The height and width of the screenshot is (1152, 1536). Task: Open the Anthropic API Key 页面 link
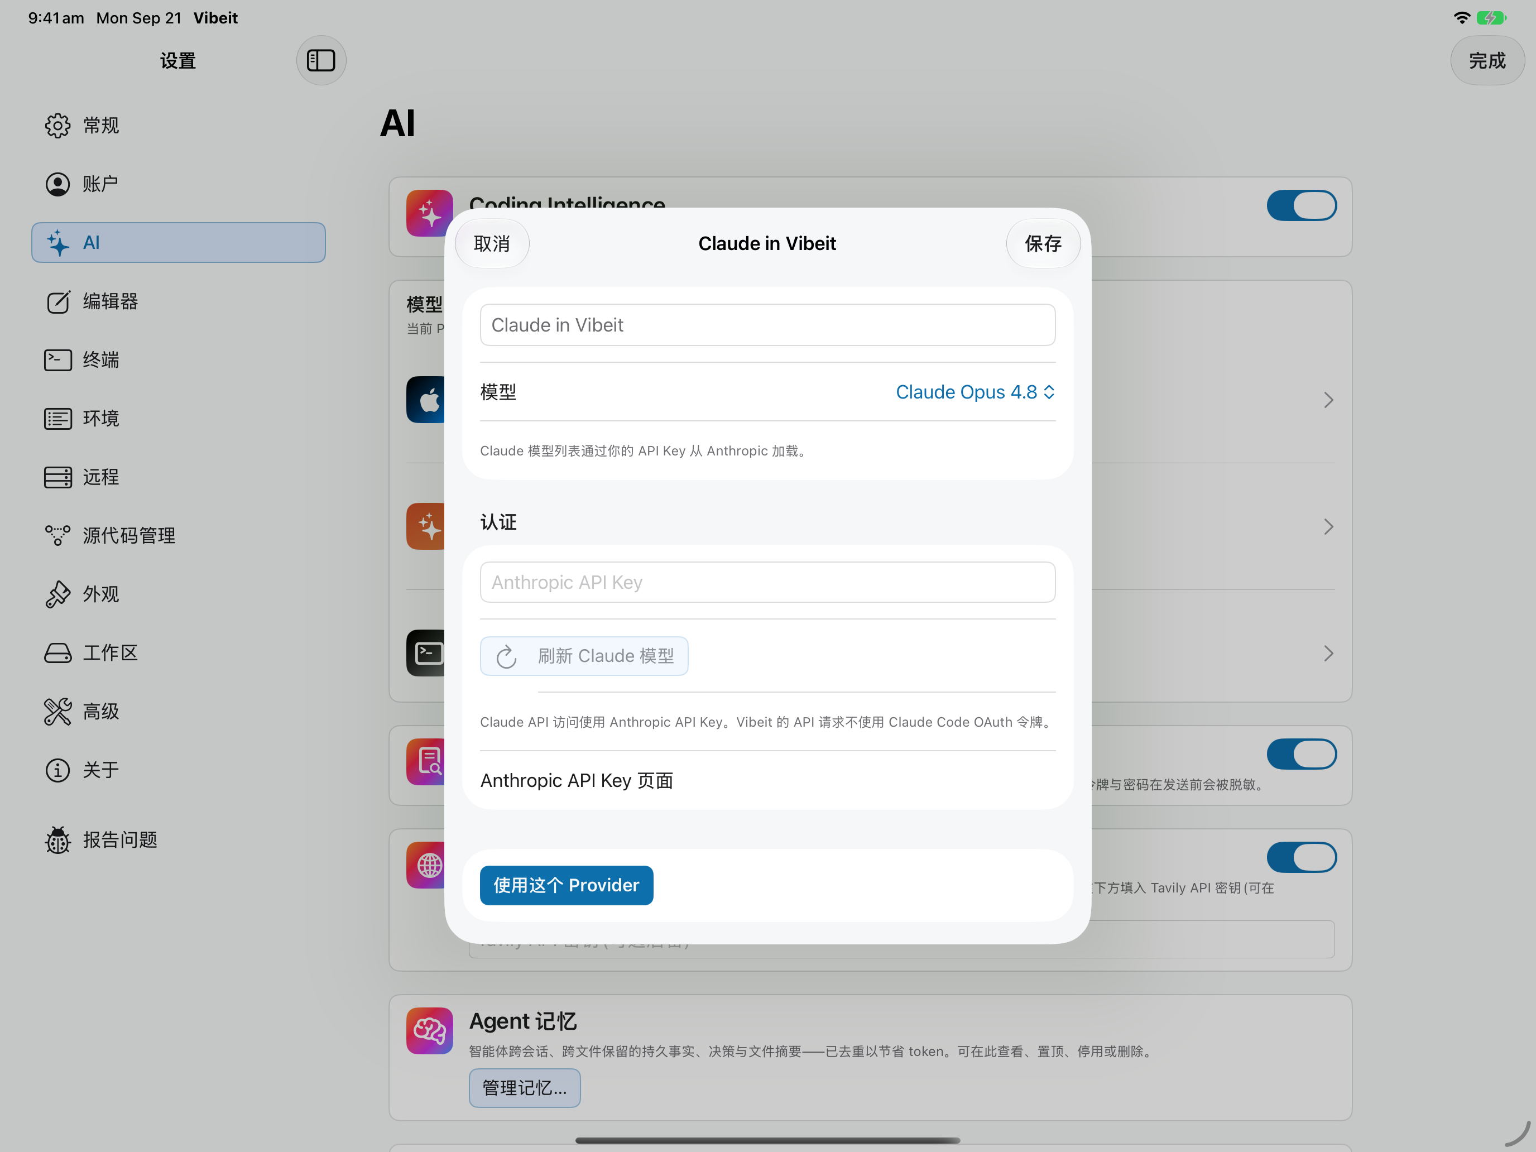point(577,780)
